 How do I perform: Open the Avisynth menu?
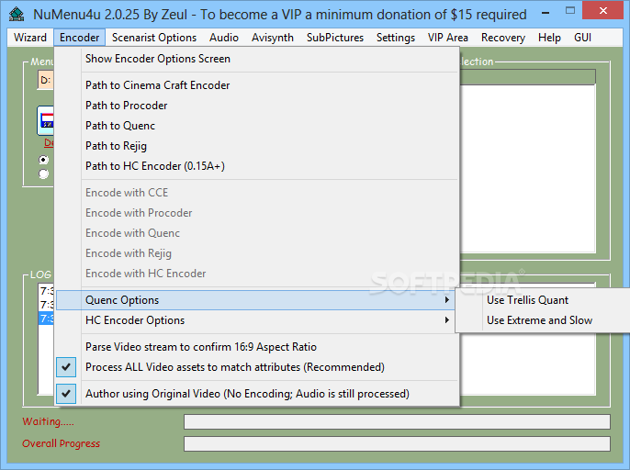tap(273, 38)
